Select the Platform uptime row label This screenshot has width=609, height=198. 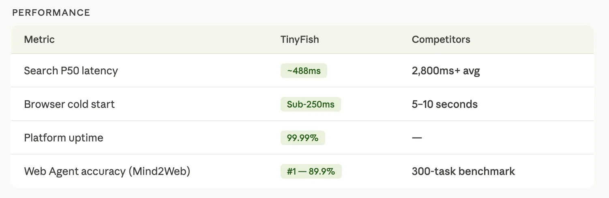click(64, 138)
